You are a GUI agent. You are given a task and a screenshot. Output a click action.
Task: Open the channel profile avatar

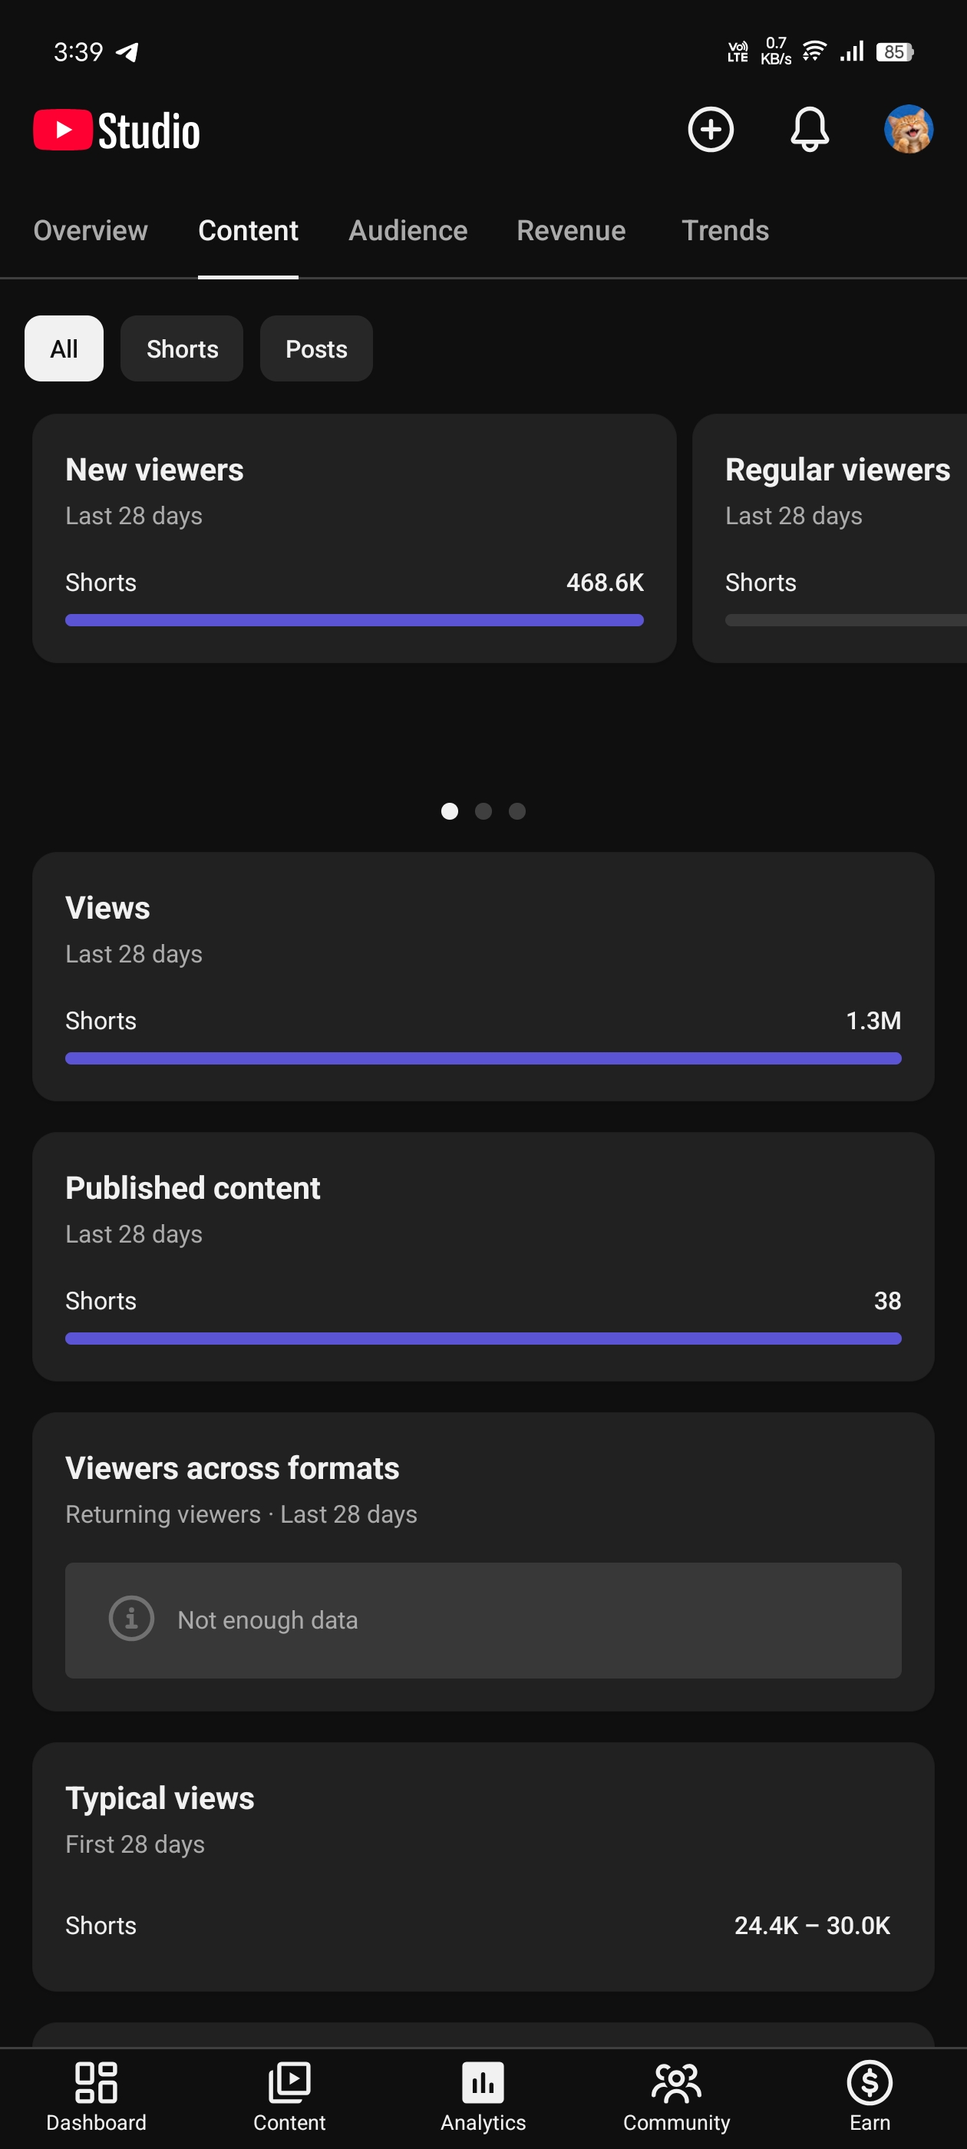click(908, 129)
